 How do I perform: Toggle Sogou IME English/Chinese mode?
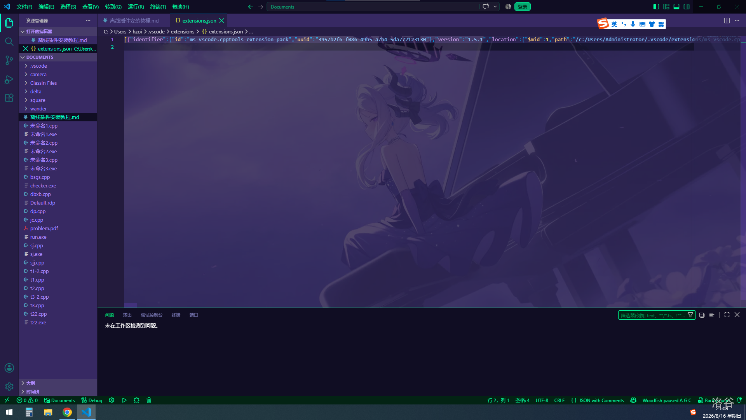(x=614, y=24)
